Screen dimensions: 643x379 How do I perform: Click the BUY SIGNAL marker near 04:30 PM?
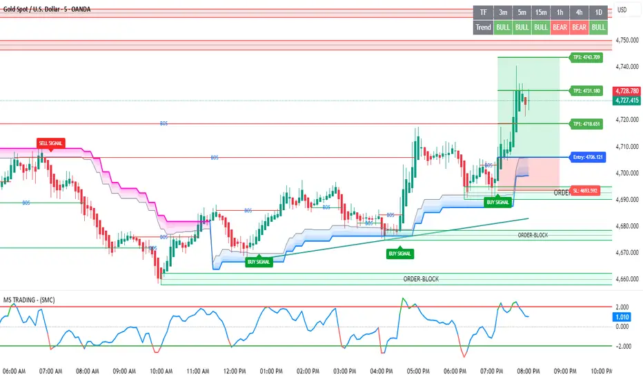click(400, 254)
